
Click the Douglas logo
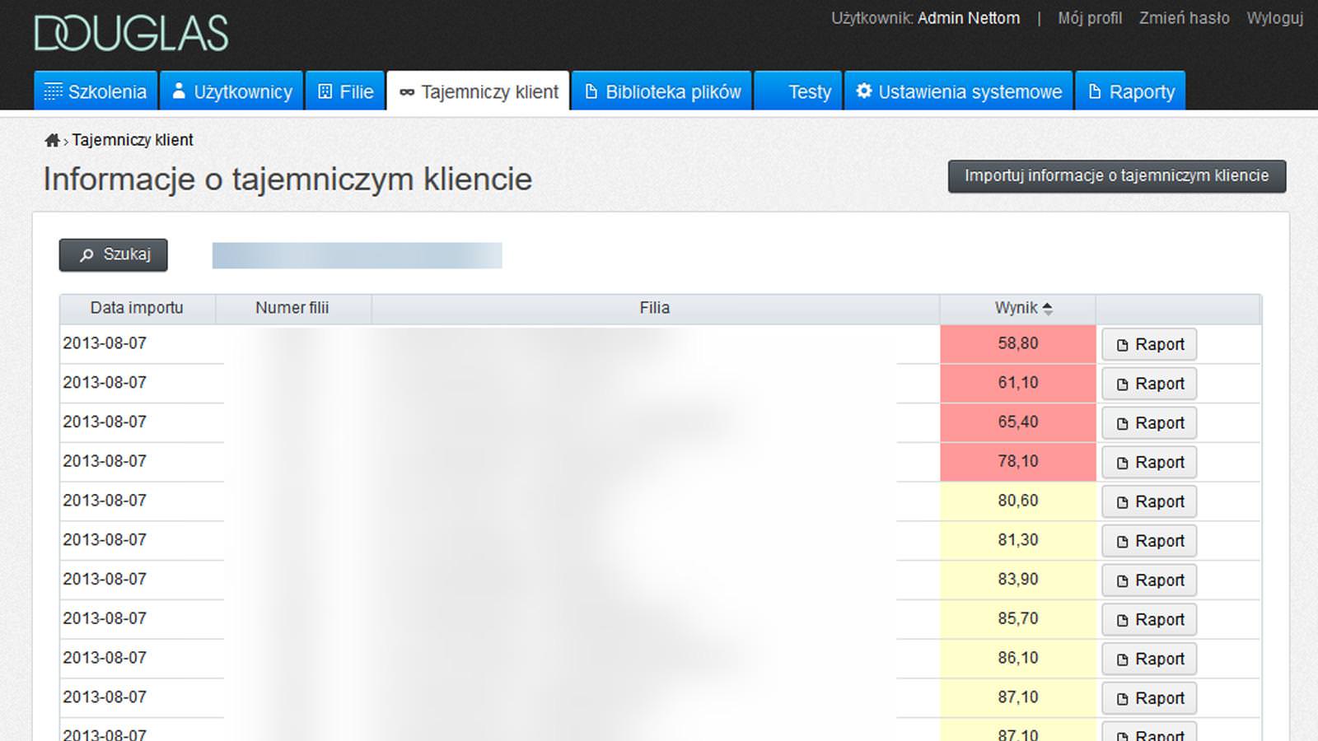pyautogui.click(x=131, y=34)
